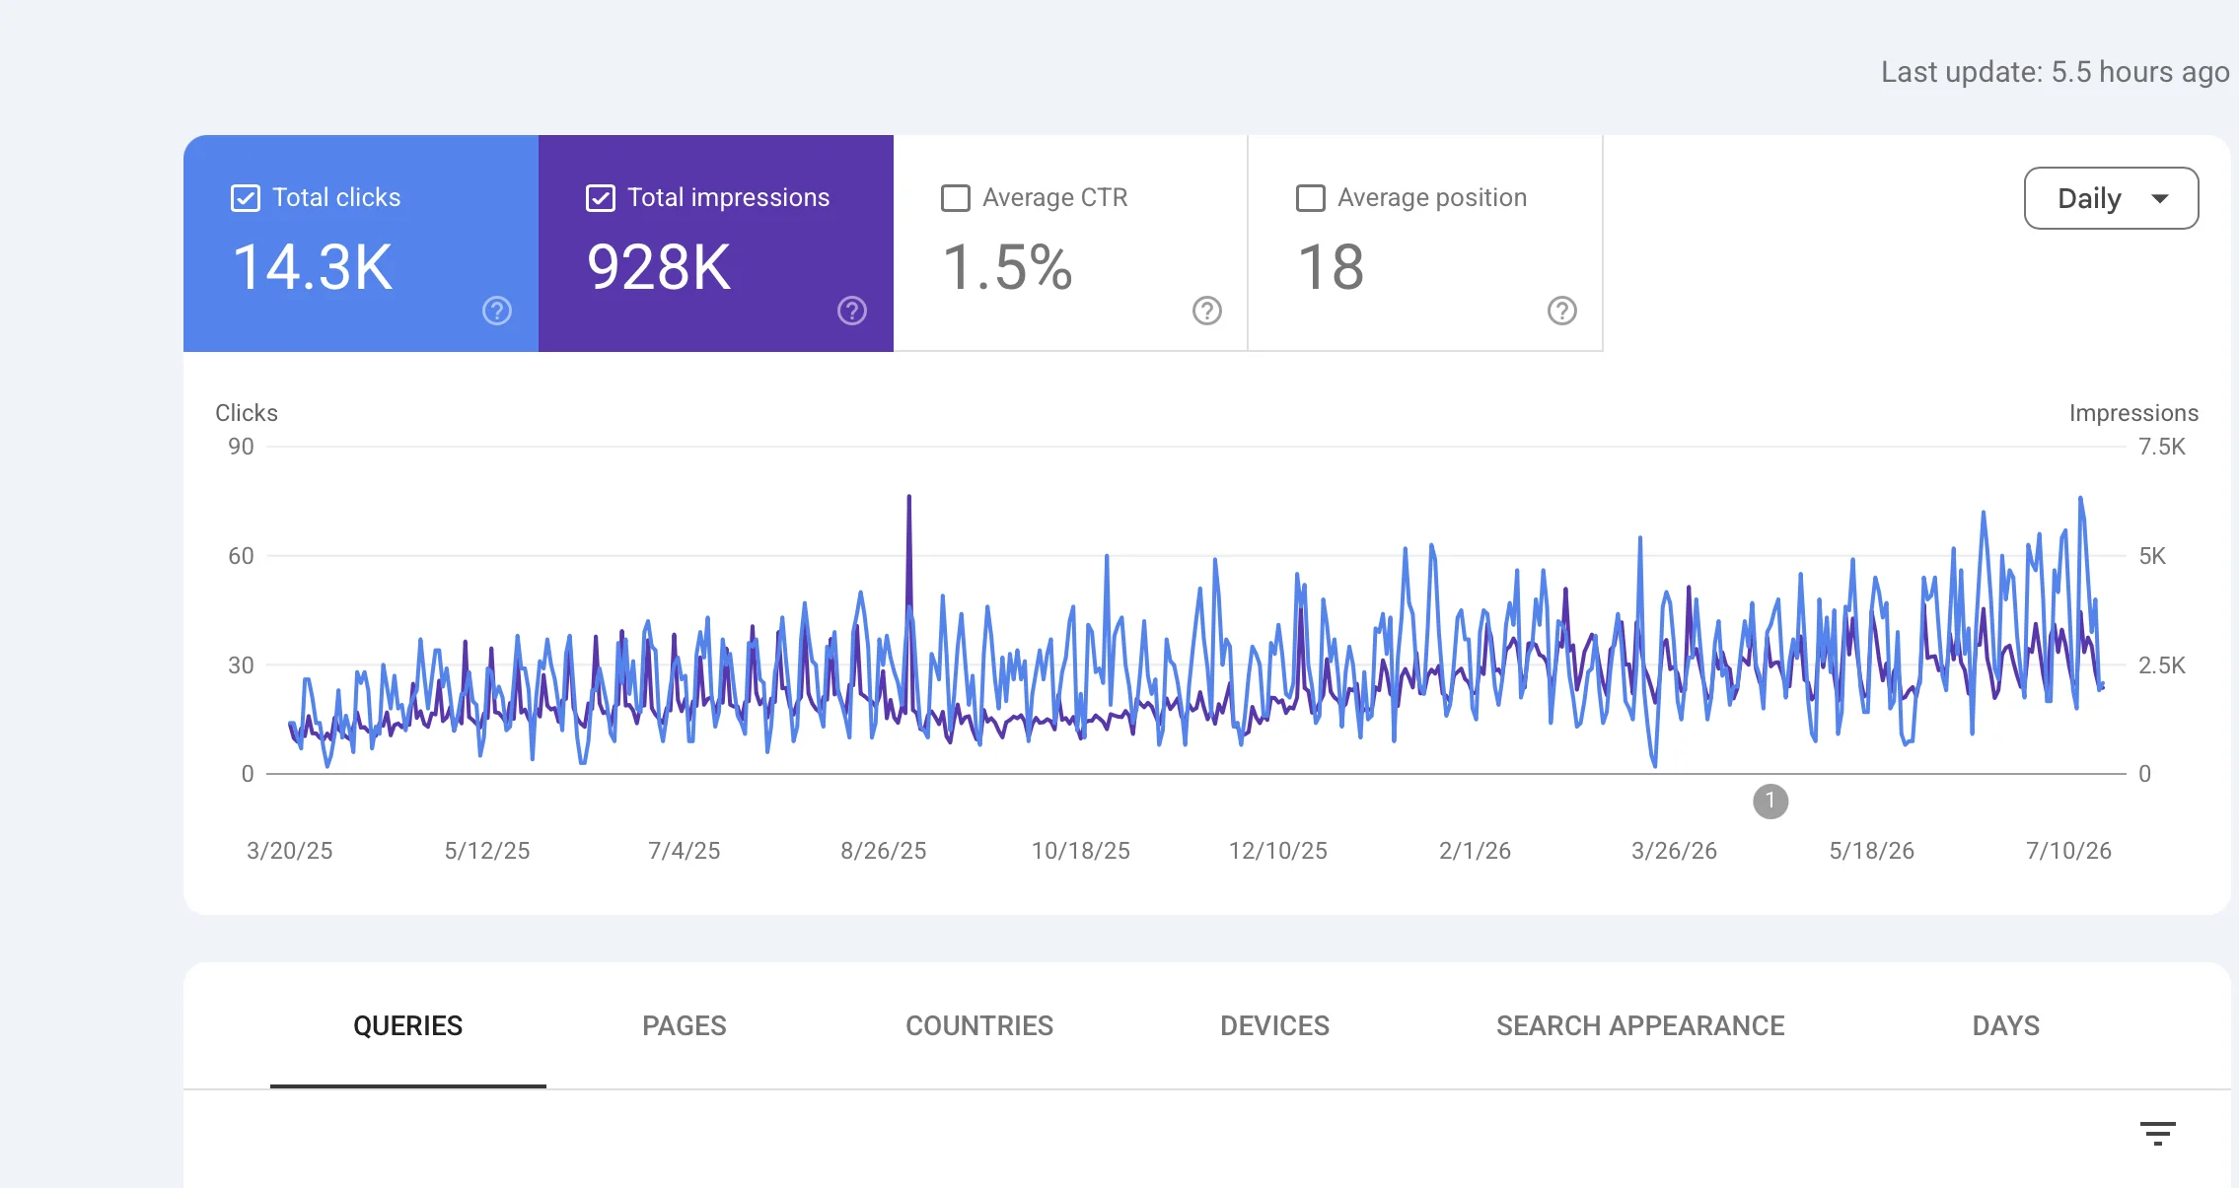Open help icon on Total clicks card

[x=497, y=311]
